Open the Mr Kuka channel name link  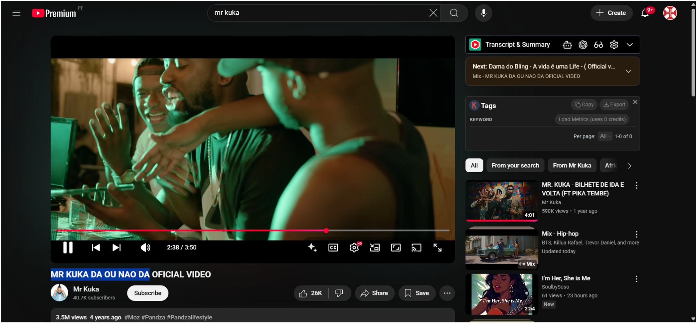click(x=86, y=289)
